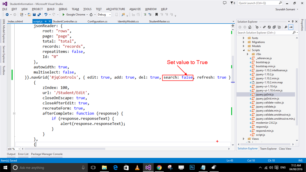The image size is (306, 172).
Task: Open browser selection dropdown next to Google Chrome
Action: [87, 15]
